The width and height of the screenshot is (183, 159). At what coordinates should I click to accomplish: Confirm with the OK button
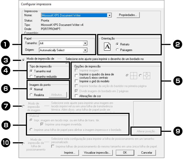[125, 153]
